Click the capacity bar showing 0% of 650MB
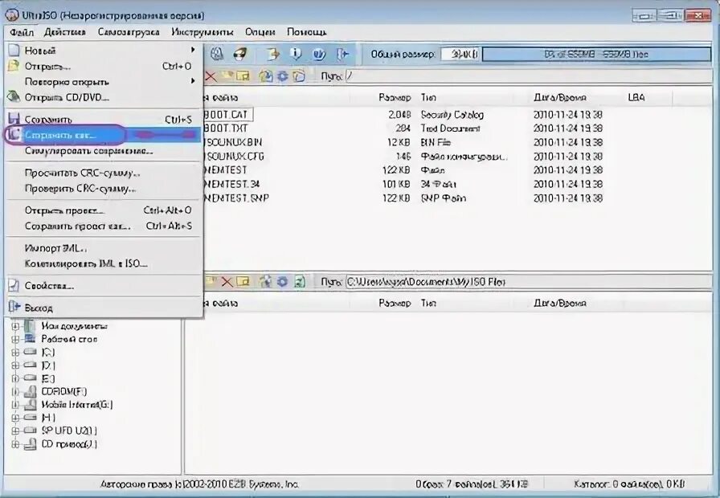 596,54
